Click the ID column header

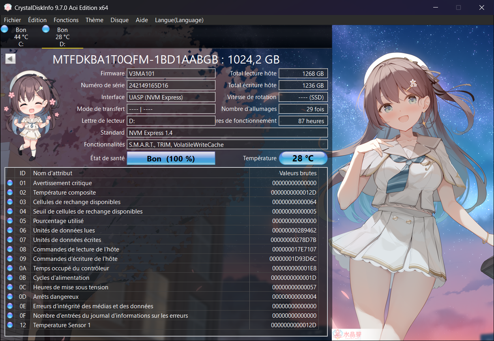(x=22, y=173)
